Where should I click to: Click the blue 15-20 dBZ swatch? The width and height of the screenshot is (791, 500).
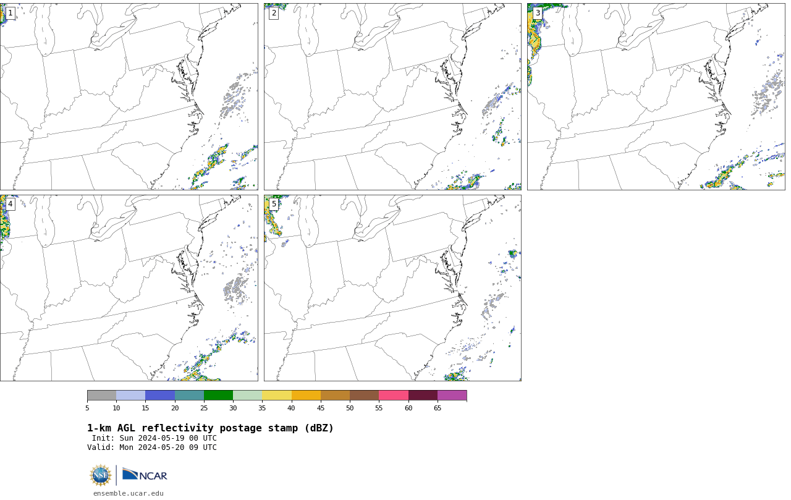(160, 396)
